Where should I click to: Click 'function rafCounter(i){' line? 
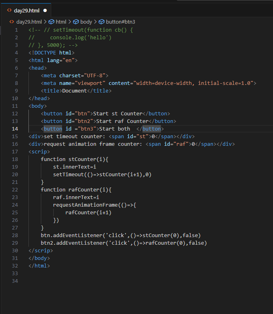tap(76, 190)
